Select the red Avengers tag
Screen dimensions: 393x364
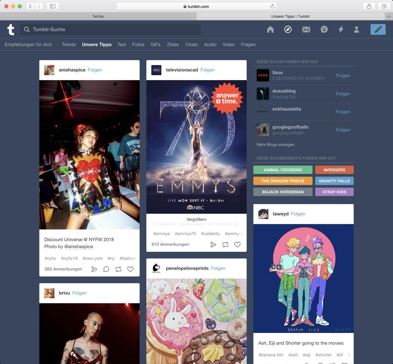(334, 170)
